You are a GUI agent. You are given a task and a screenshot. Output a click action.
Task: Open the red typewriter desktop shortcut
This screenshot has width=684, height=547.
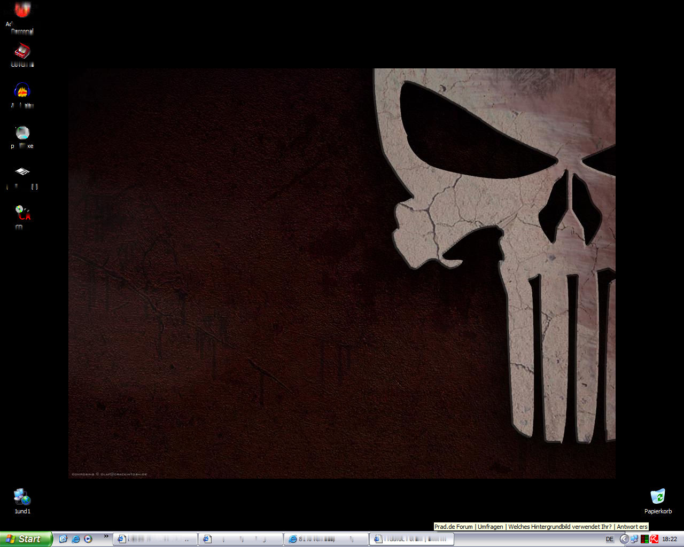click(x=22, y=51)
